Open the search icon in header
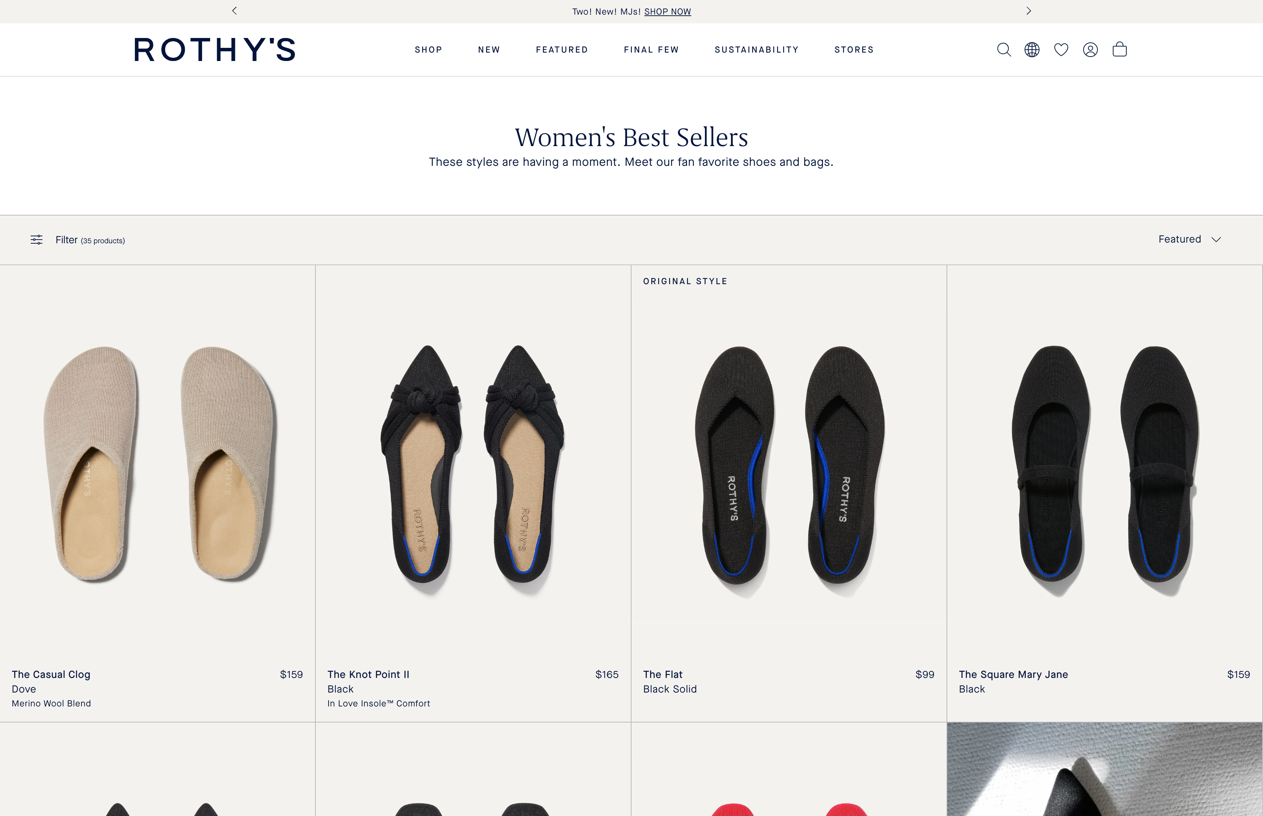The image size is (1263, 816). [1003, 50]
